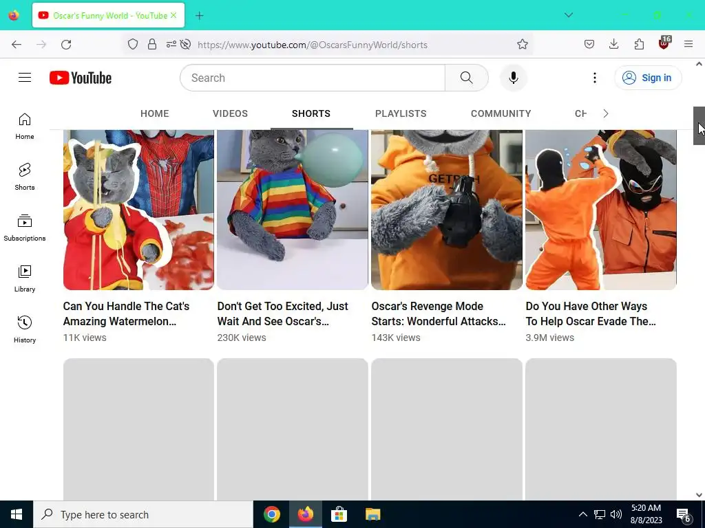Viewport: 705px width, 528px height.
Task: Open the orange jumpsuit short thumbnail
Action: 600,210
